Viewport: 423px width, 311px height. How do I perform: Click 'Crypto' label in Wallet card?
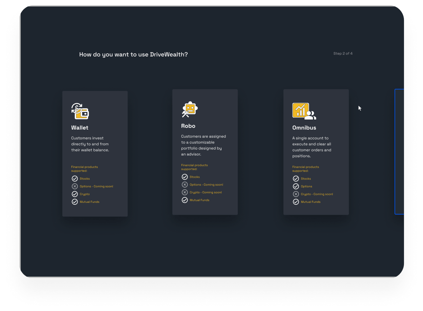coord(85,194)
